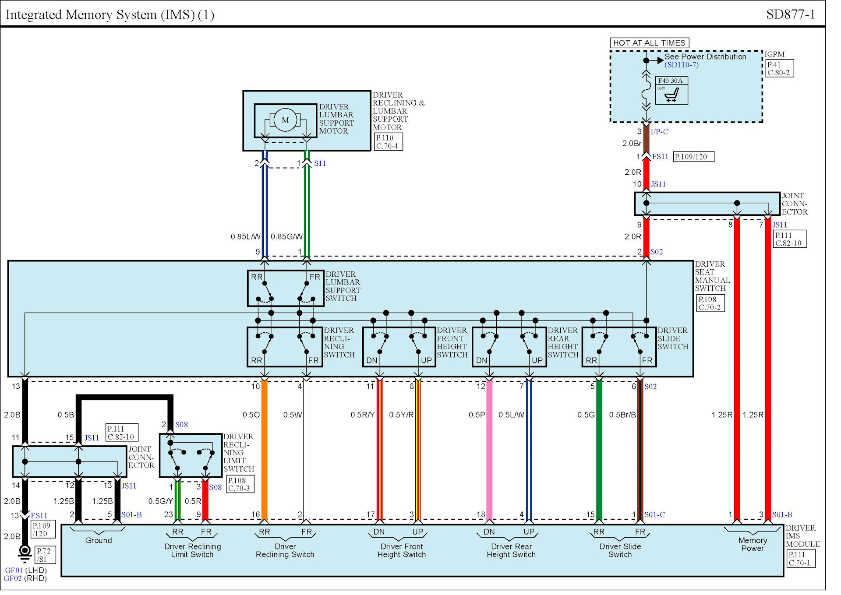Click the pink 0.5P wire

tap(489, 451)
